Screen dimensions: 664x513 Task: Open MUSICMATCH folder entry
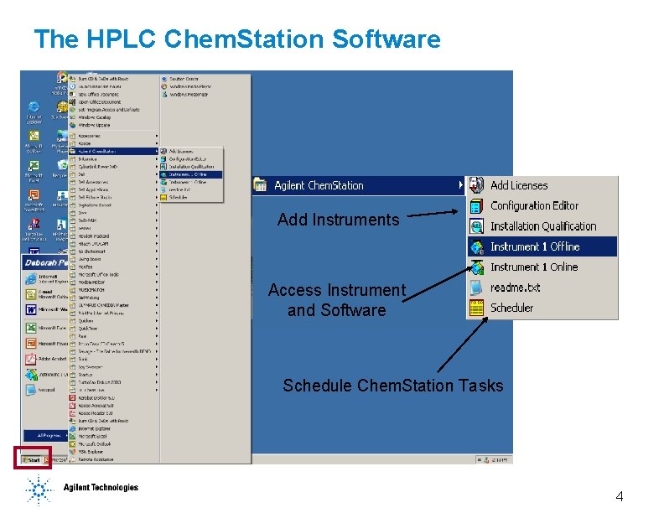[114, 290]
